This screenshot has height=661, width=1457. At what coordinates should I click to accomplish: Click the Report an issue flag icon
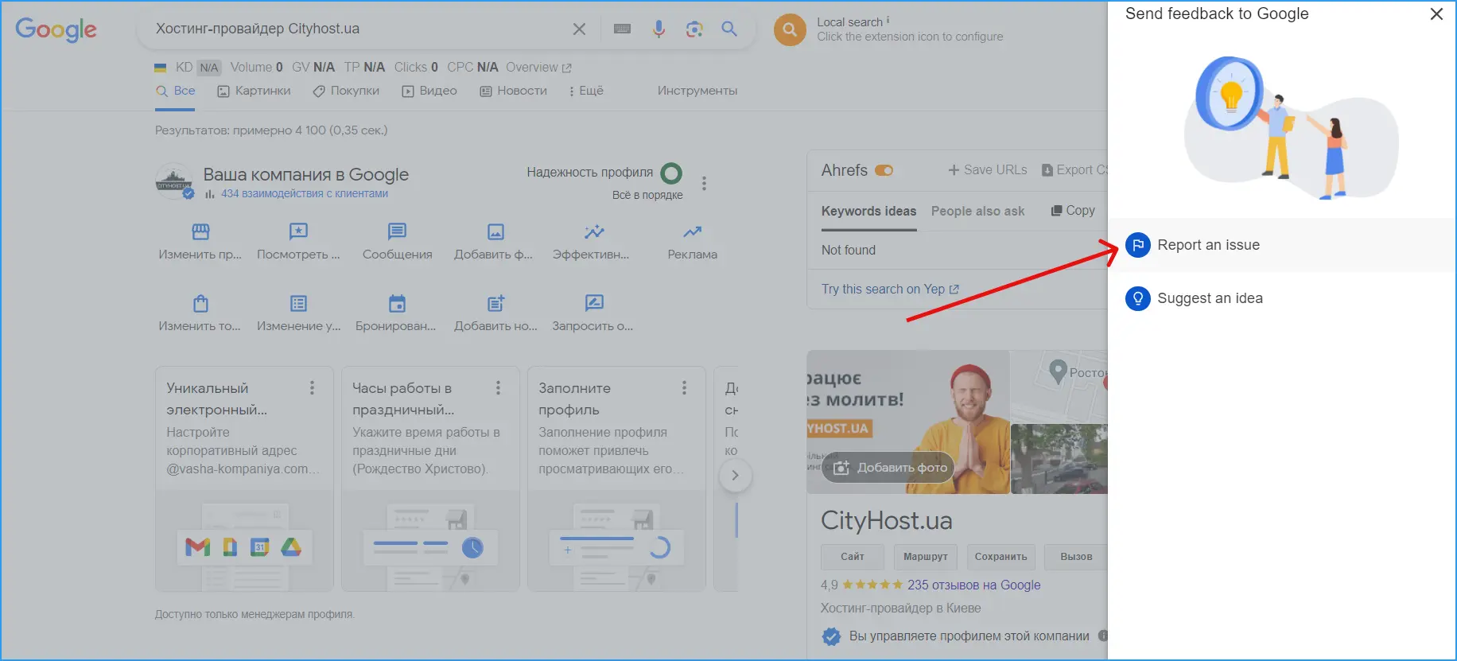tap(1138, 245)
